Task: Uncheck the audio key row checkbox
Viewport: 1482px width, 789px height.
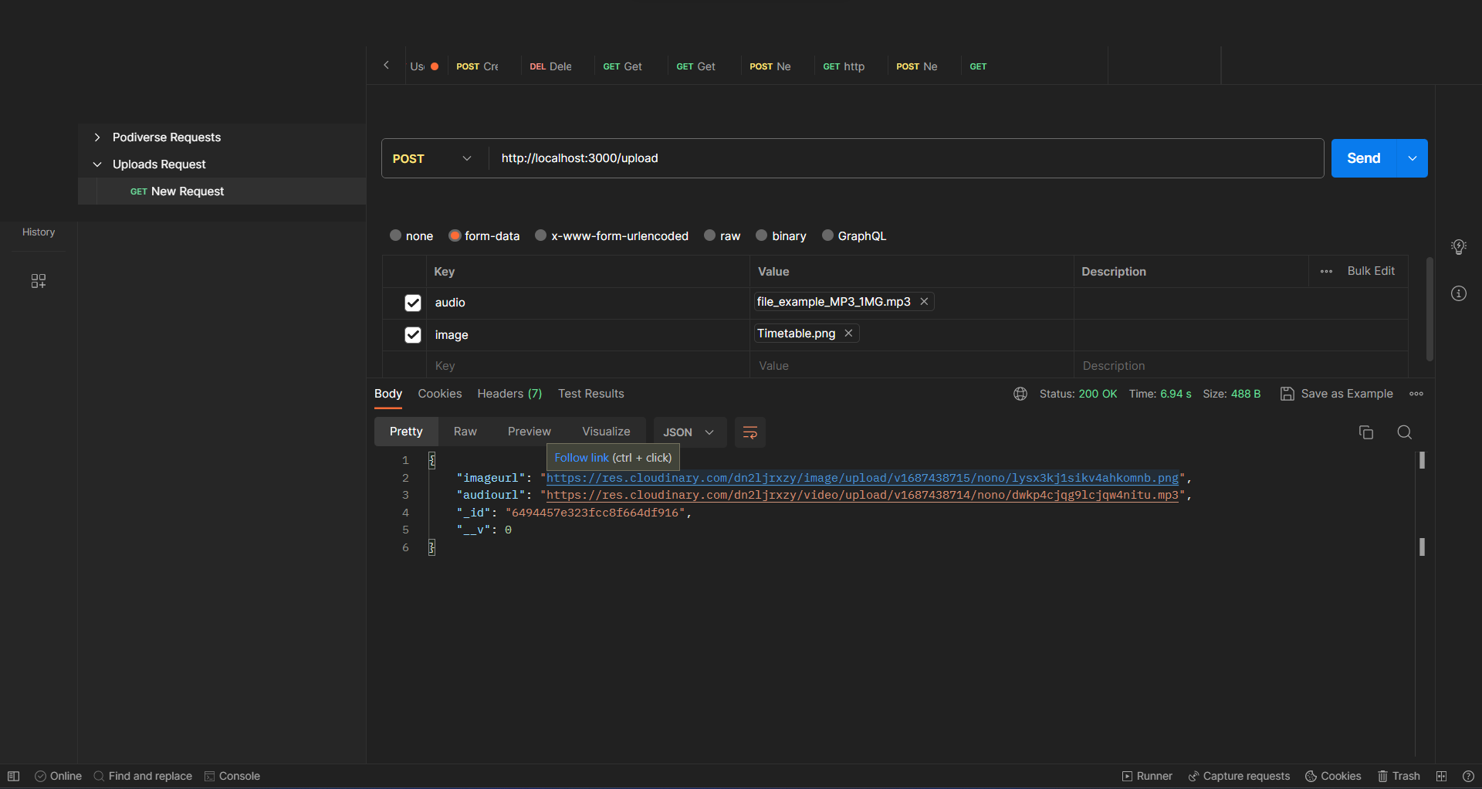Action: (413, 303)
